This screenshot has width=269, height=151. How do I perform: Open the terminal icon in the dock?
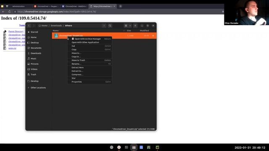point(127,147)
